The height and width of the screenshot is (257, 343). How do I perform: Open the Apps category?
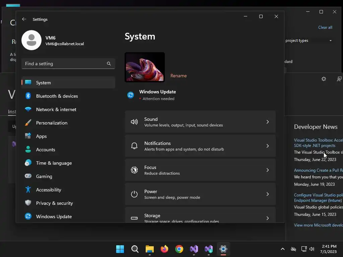point(68,136)
